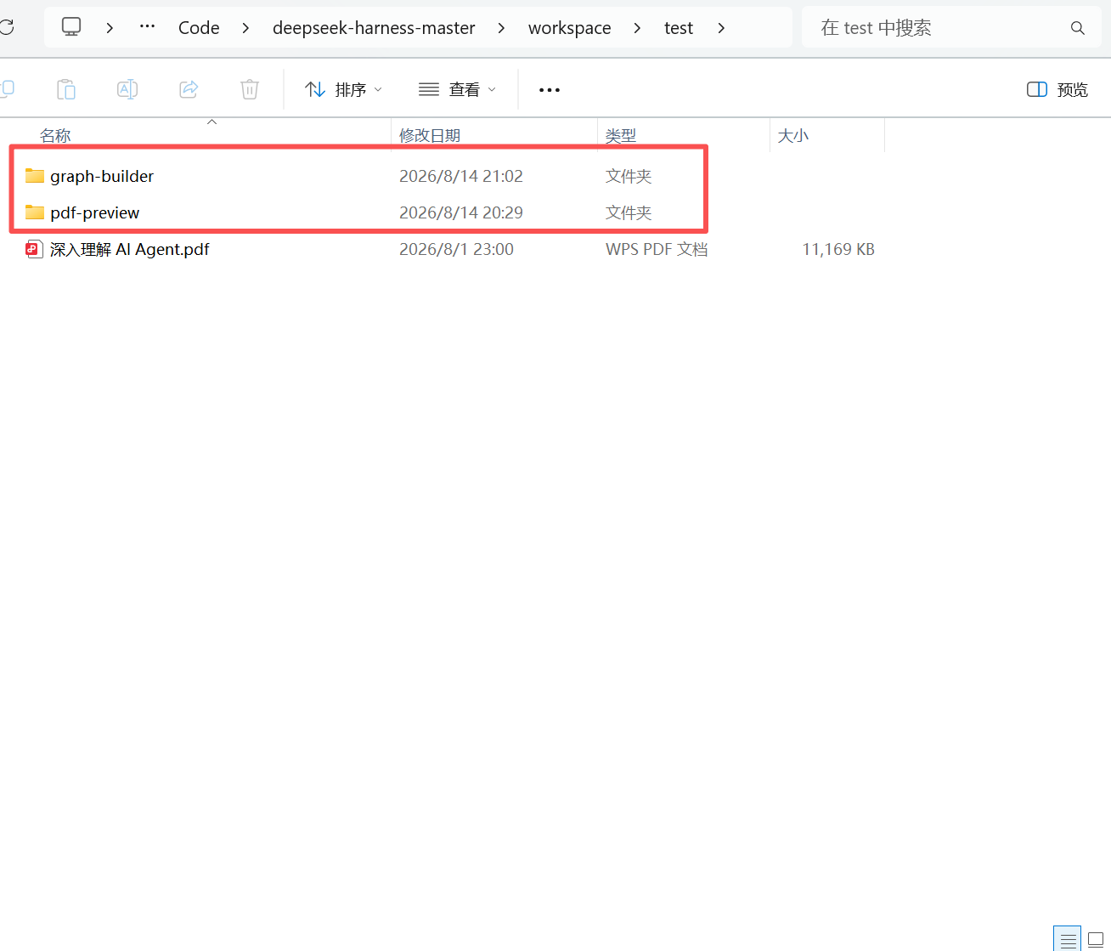The image size is (1111, 951).
Task: Open the 排序 sort dropdown
Action: pyautogui.click(x=343, y=89)
